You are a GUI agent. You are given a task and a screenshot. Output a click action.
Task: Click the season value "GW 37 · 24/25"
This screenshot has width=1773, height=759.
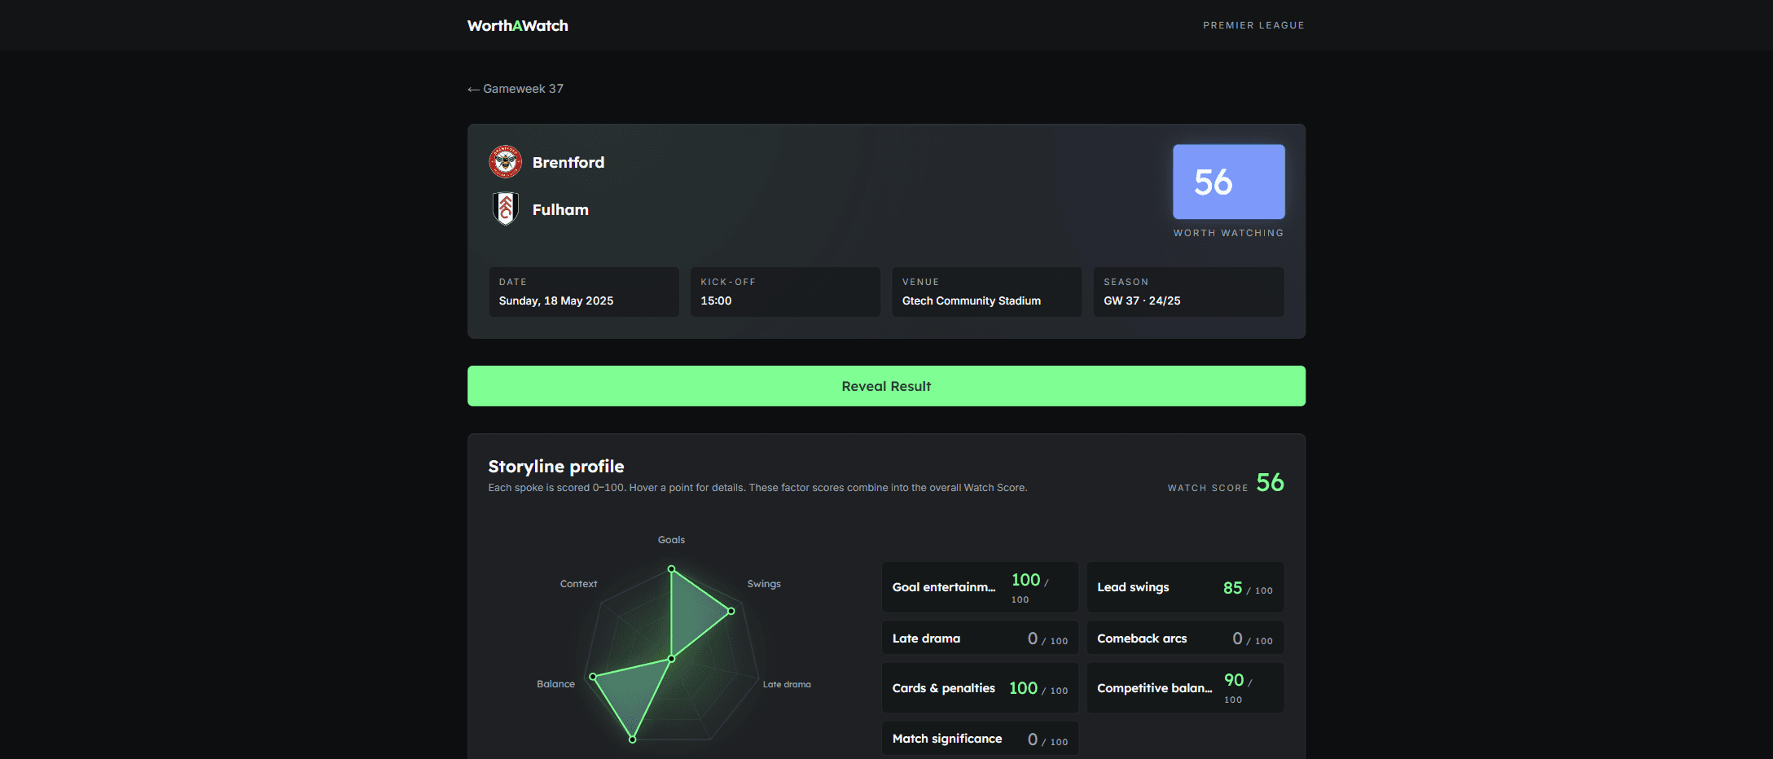click(1142, 301)
